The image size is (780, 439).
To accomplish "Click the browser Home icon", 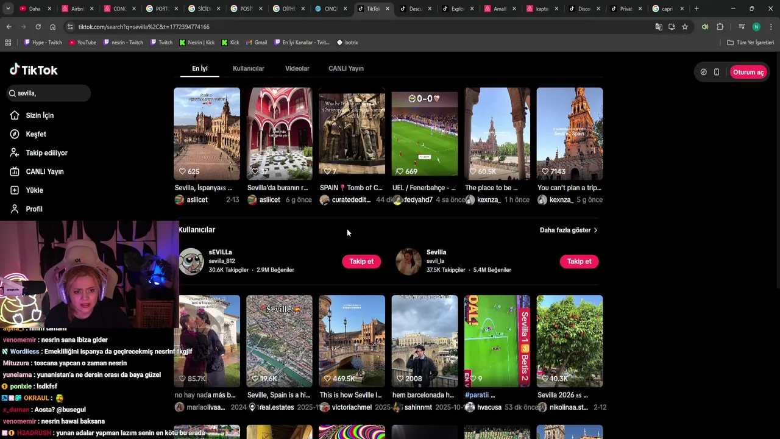I will pos(52,27).
